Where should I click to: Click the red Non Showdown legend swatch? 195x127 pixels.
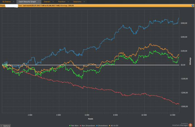coord(80,126)
